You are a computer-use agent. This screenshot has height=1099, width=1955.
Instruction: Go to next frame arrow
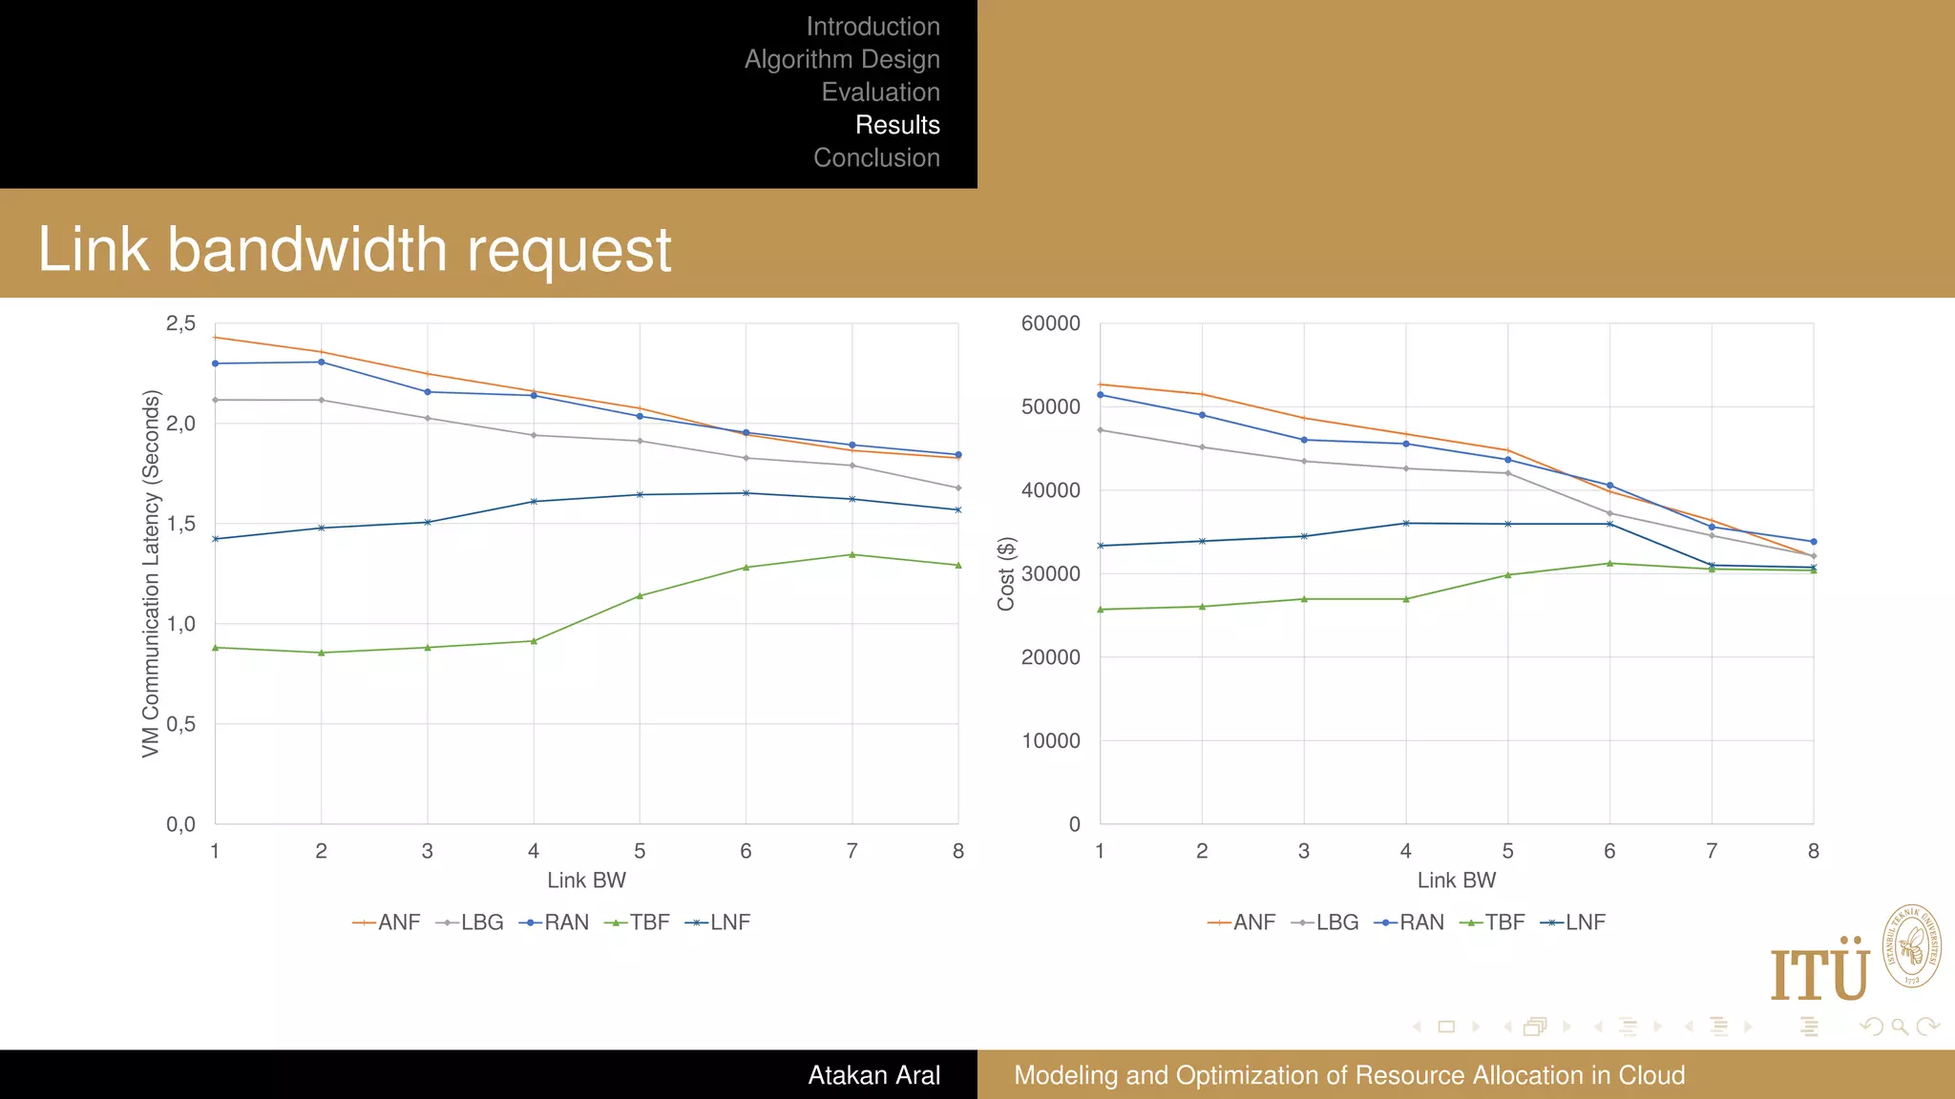point(1567,1026)
